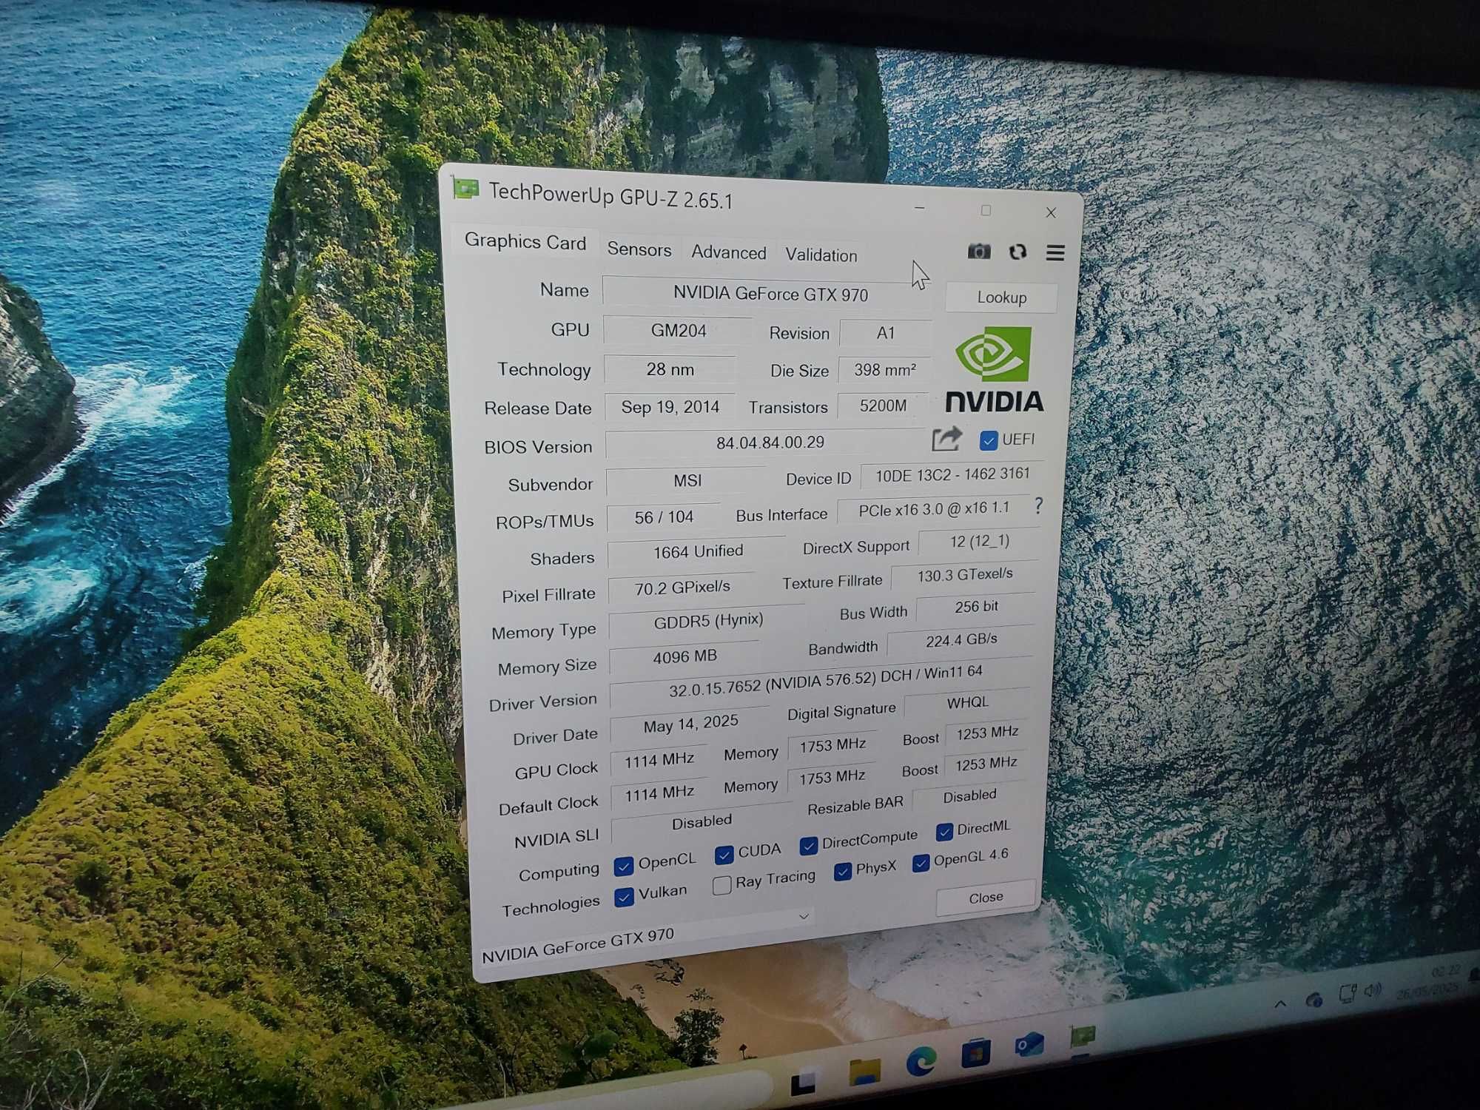Click the Revision value A1
1480x1110 pixels.
point(886,333)
